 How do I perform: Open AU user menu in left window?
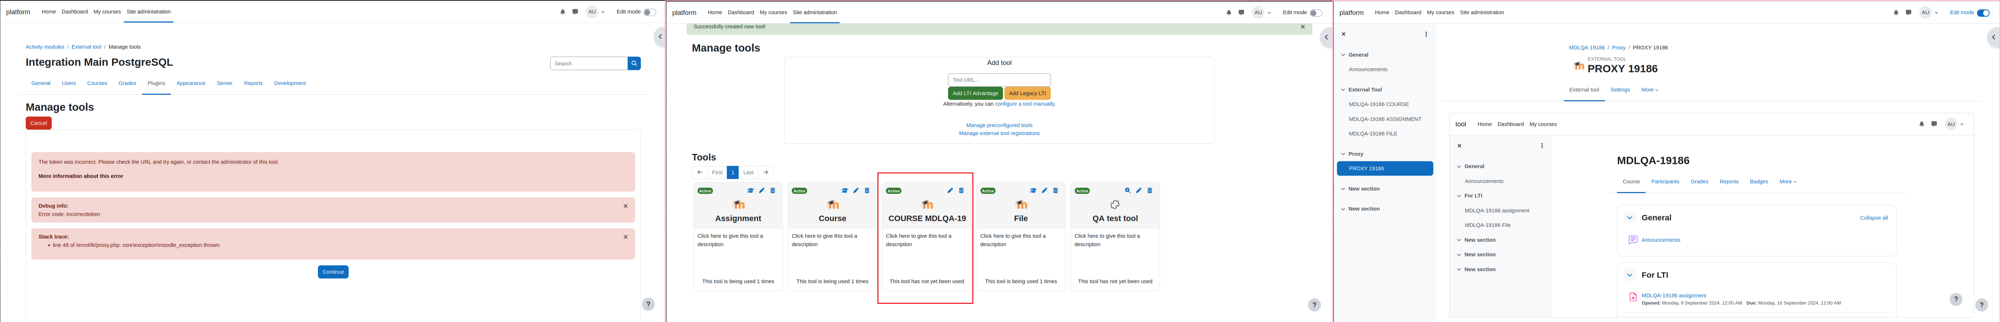point(596,12)
